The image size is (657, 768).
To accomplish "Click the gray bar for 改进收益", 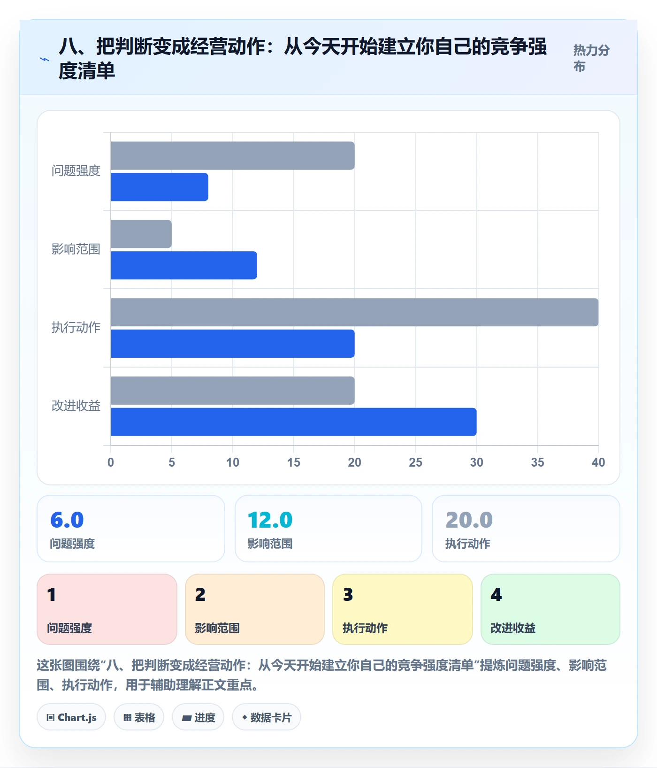I will [233, 391].
